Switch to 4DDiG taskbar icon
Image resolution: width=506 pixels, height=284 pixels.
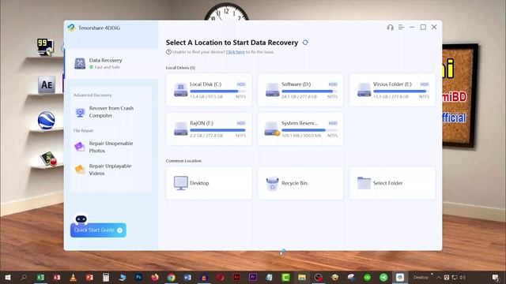(400, 277)
